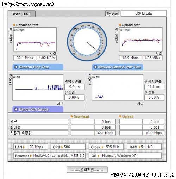Viewport: 176px width, 179px height.
Task: Click the Clock 595 MHz info box
Action: point(106,147)
